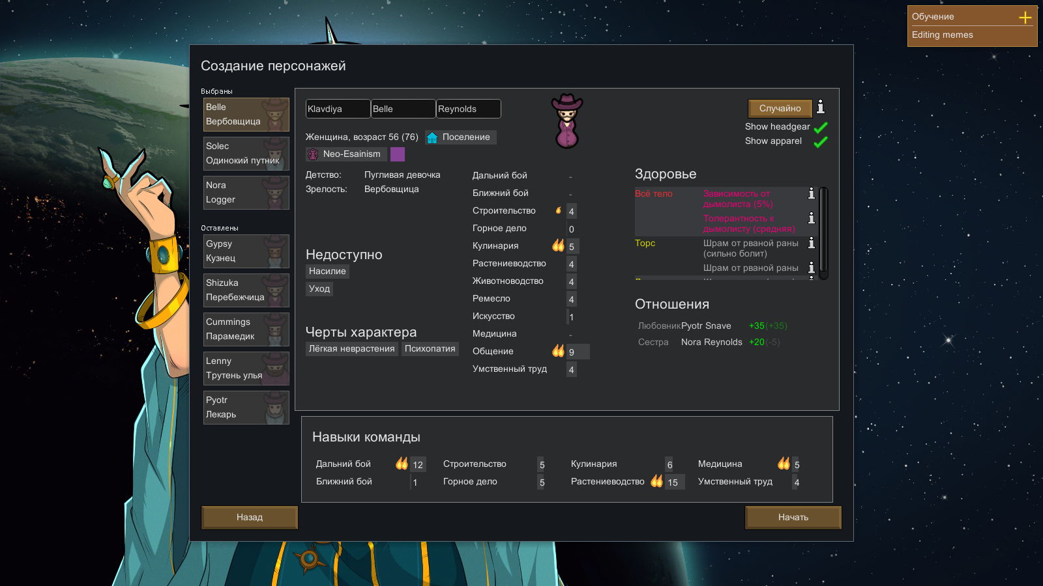Viewport: 1043px width, 586px height.
Task: Toggle the Show apparel checkbox
Action: [821, 141]
